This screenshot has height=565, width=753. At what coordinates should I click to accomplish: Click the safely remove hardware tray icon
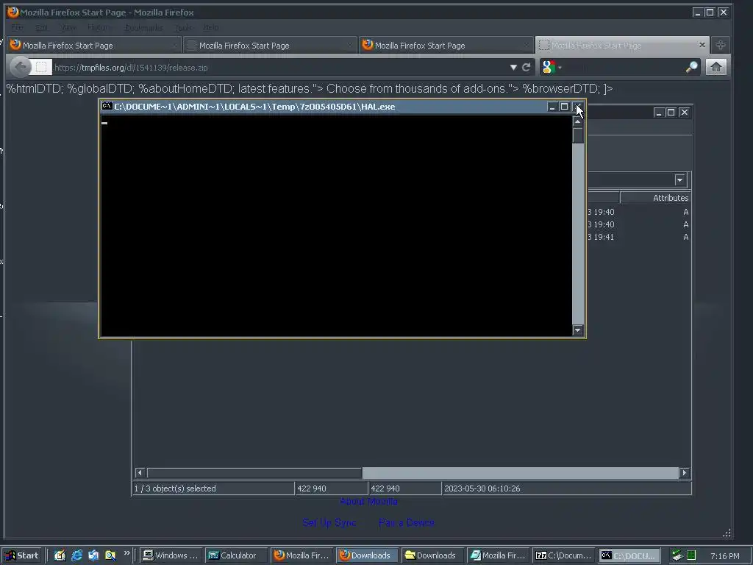click(x=677, y=555)
